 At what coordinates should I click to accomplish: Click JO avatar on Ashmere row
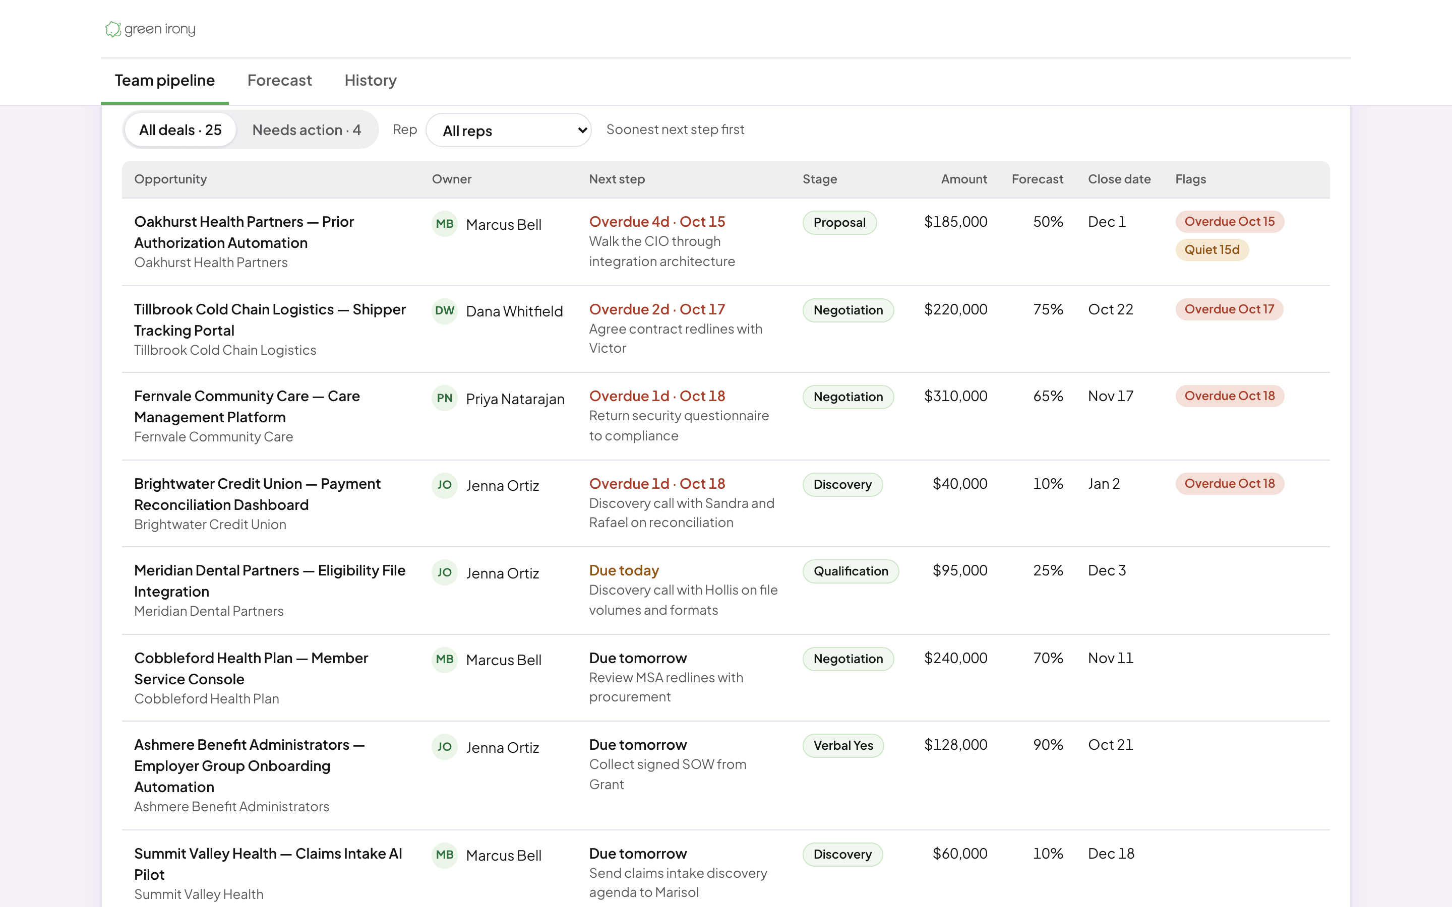445,747
